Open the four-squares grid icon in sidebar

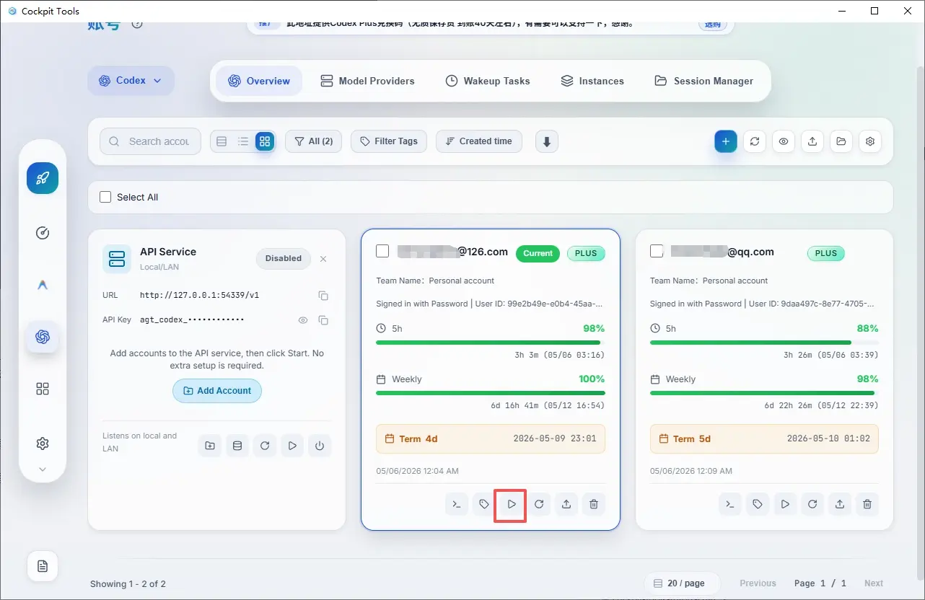[43, 389]
